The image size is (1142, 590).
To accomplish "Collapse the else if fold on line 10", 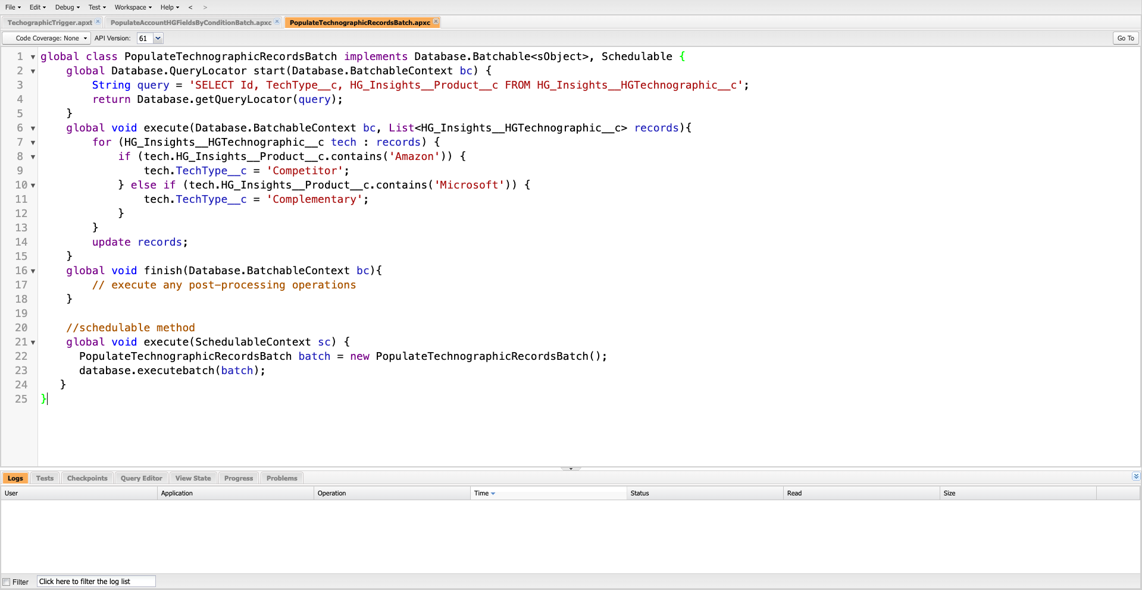I will 33,186.
